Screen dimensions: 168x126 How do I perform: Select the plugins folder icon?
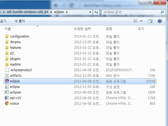(x=7, y=59)
